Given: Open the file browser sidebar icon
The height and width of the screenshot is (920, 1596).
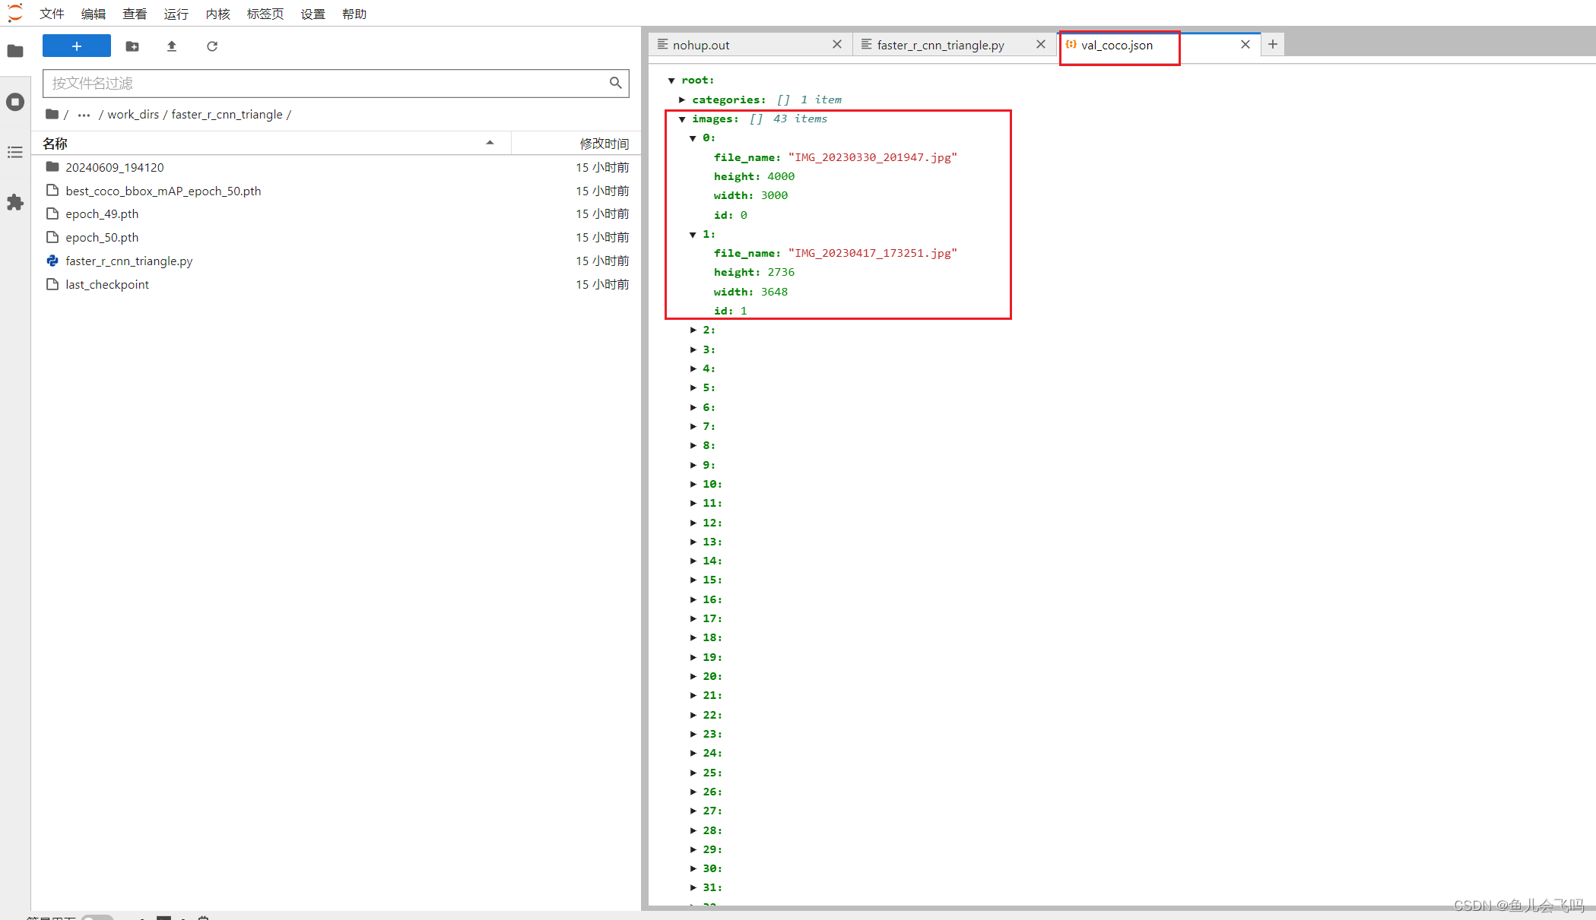Looking at the screenshot, I should tap(15, 51).
